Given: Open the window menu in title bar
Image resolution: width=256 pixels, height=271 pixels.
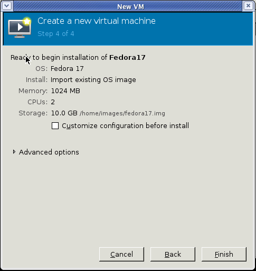Looking at the screenshot, I should click(x=7, y=6).
